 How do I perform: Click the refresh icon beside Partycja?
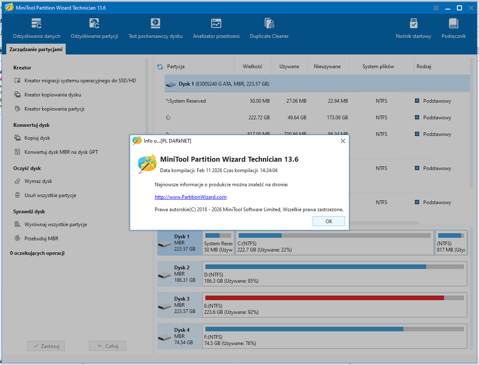coord(160,67)
